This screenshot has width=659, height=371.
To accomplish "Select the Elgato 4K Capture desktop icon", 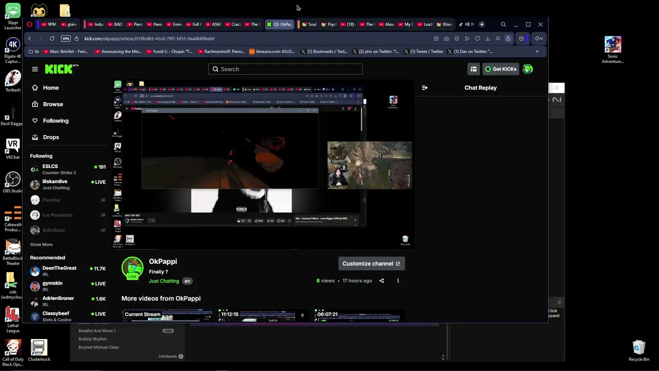I will pos(13,51).
